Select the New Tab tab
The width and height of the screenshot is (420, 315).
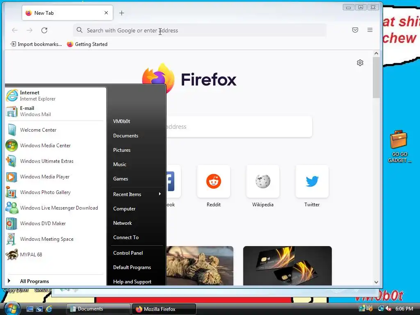pyautogui.click(x=67, y=13)
